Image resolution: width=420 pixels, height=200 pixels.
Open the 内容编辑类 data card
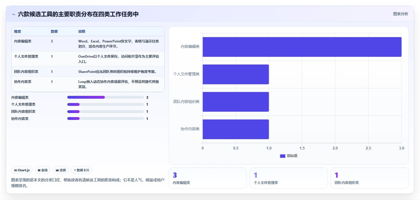point(207,178)
